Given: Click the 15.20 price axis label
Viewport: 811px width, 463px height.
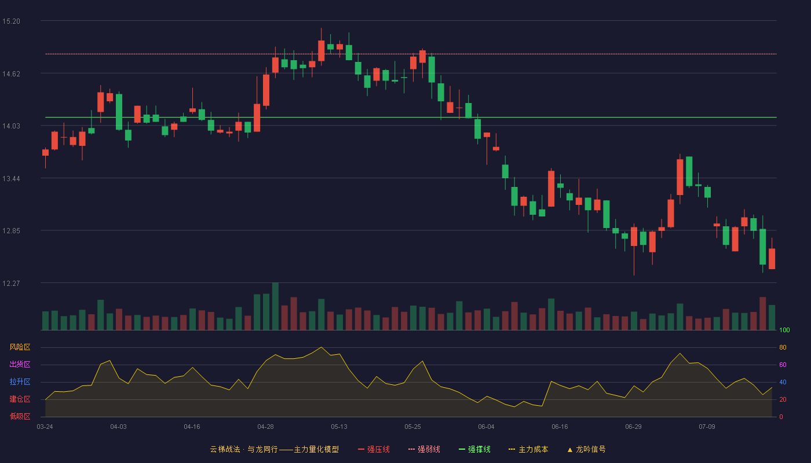Looking at the screenshot, I should point(11,21).
